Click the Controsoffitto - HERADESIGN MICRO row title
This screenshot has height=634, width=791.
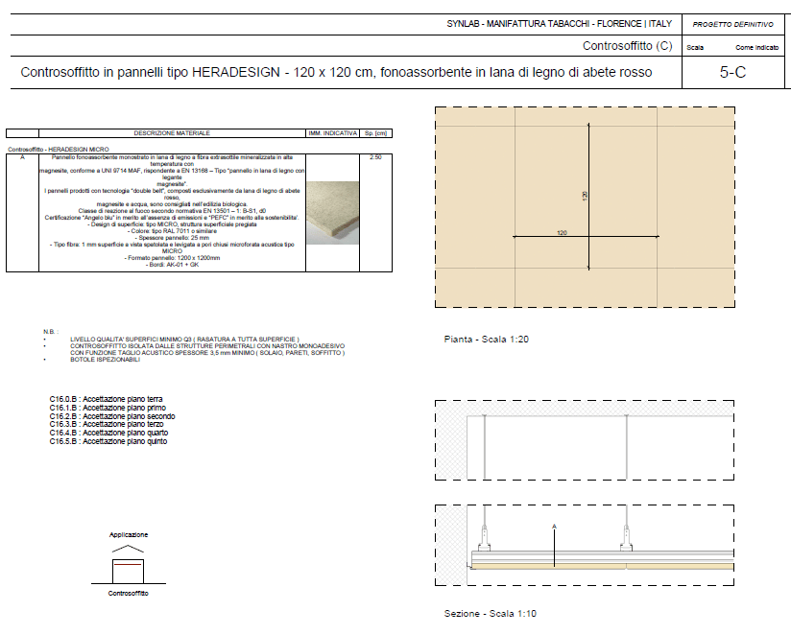59,150
